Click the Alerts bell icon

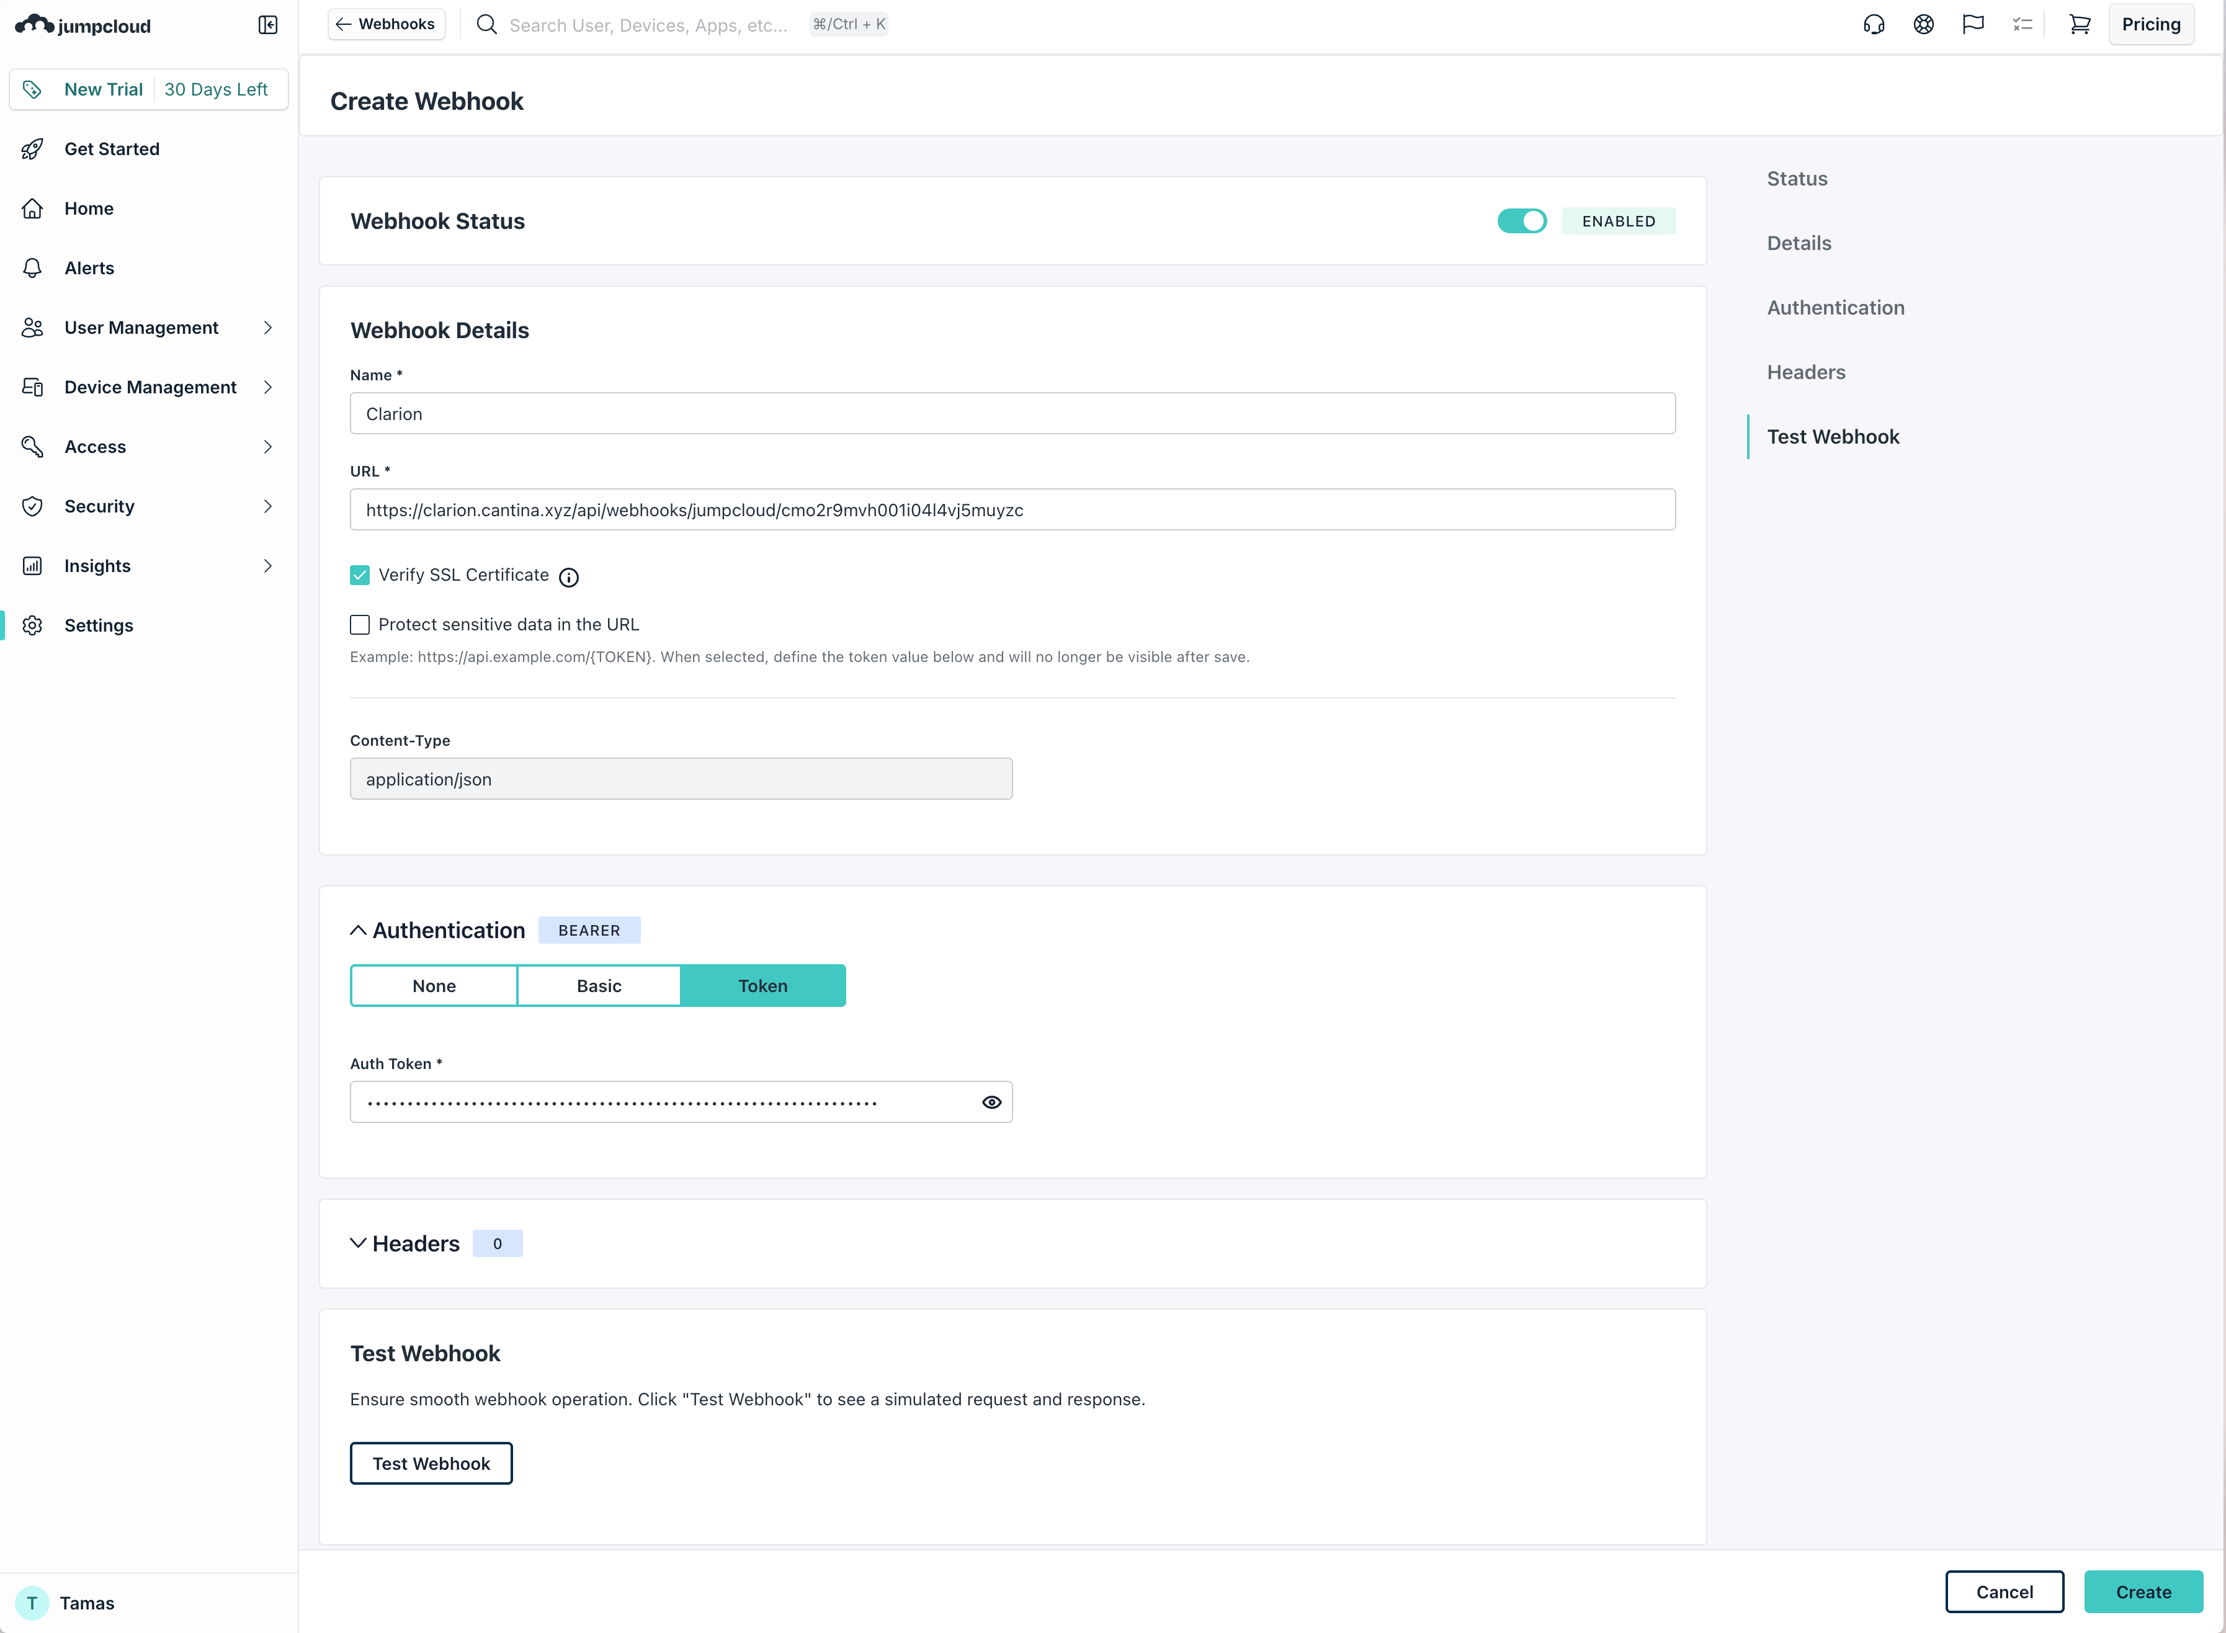pyautogui.click(x=33, y=268)
